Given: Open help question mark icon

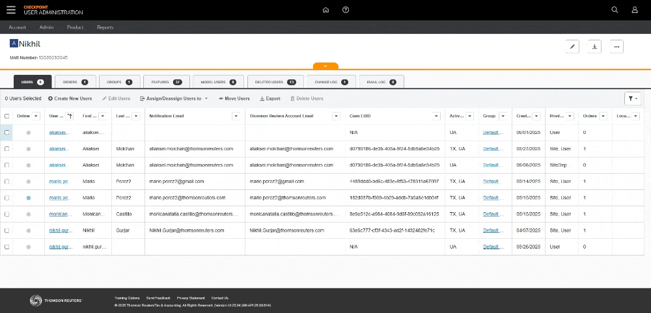Looking at the screenshot, I should coord(346,10).
